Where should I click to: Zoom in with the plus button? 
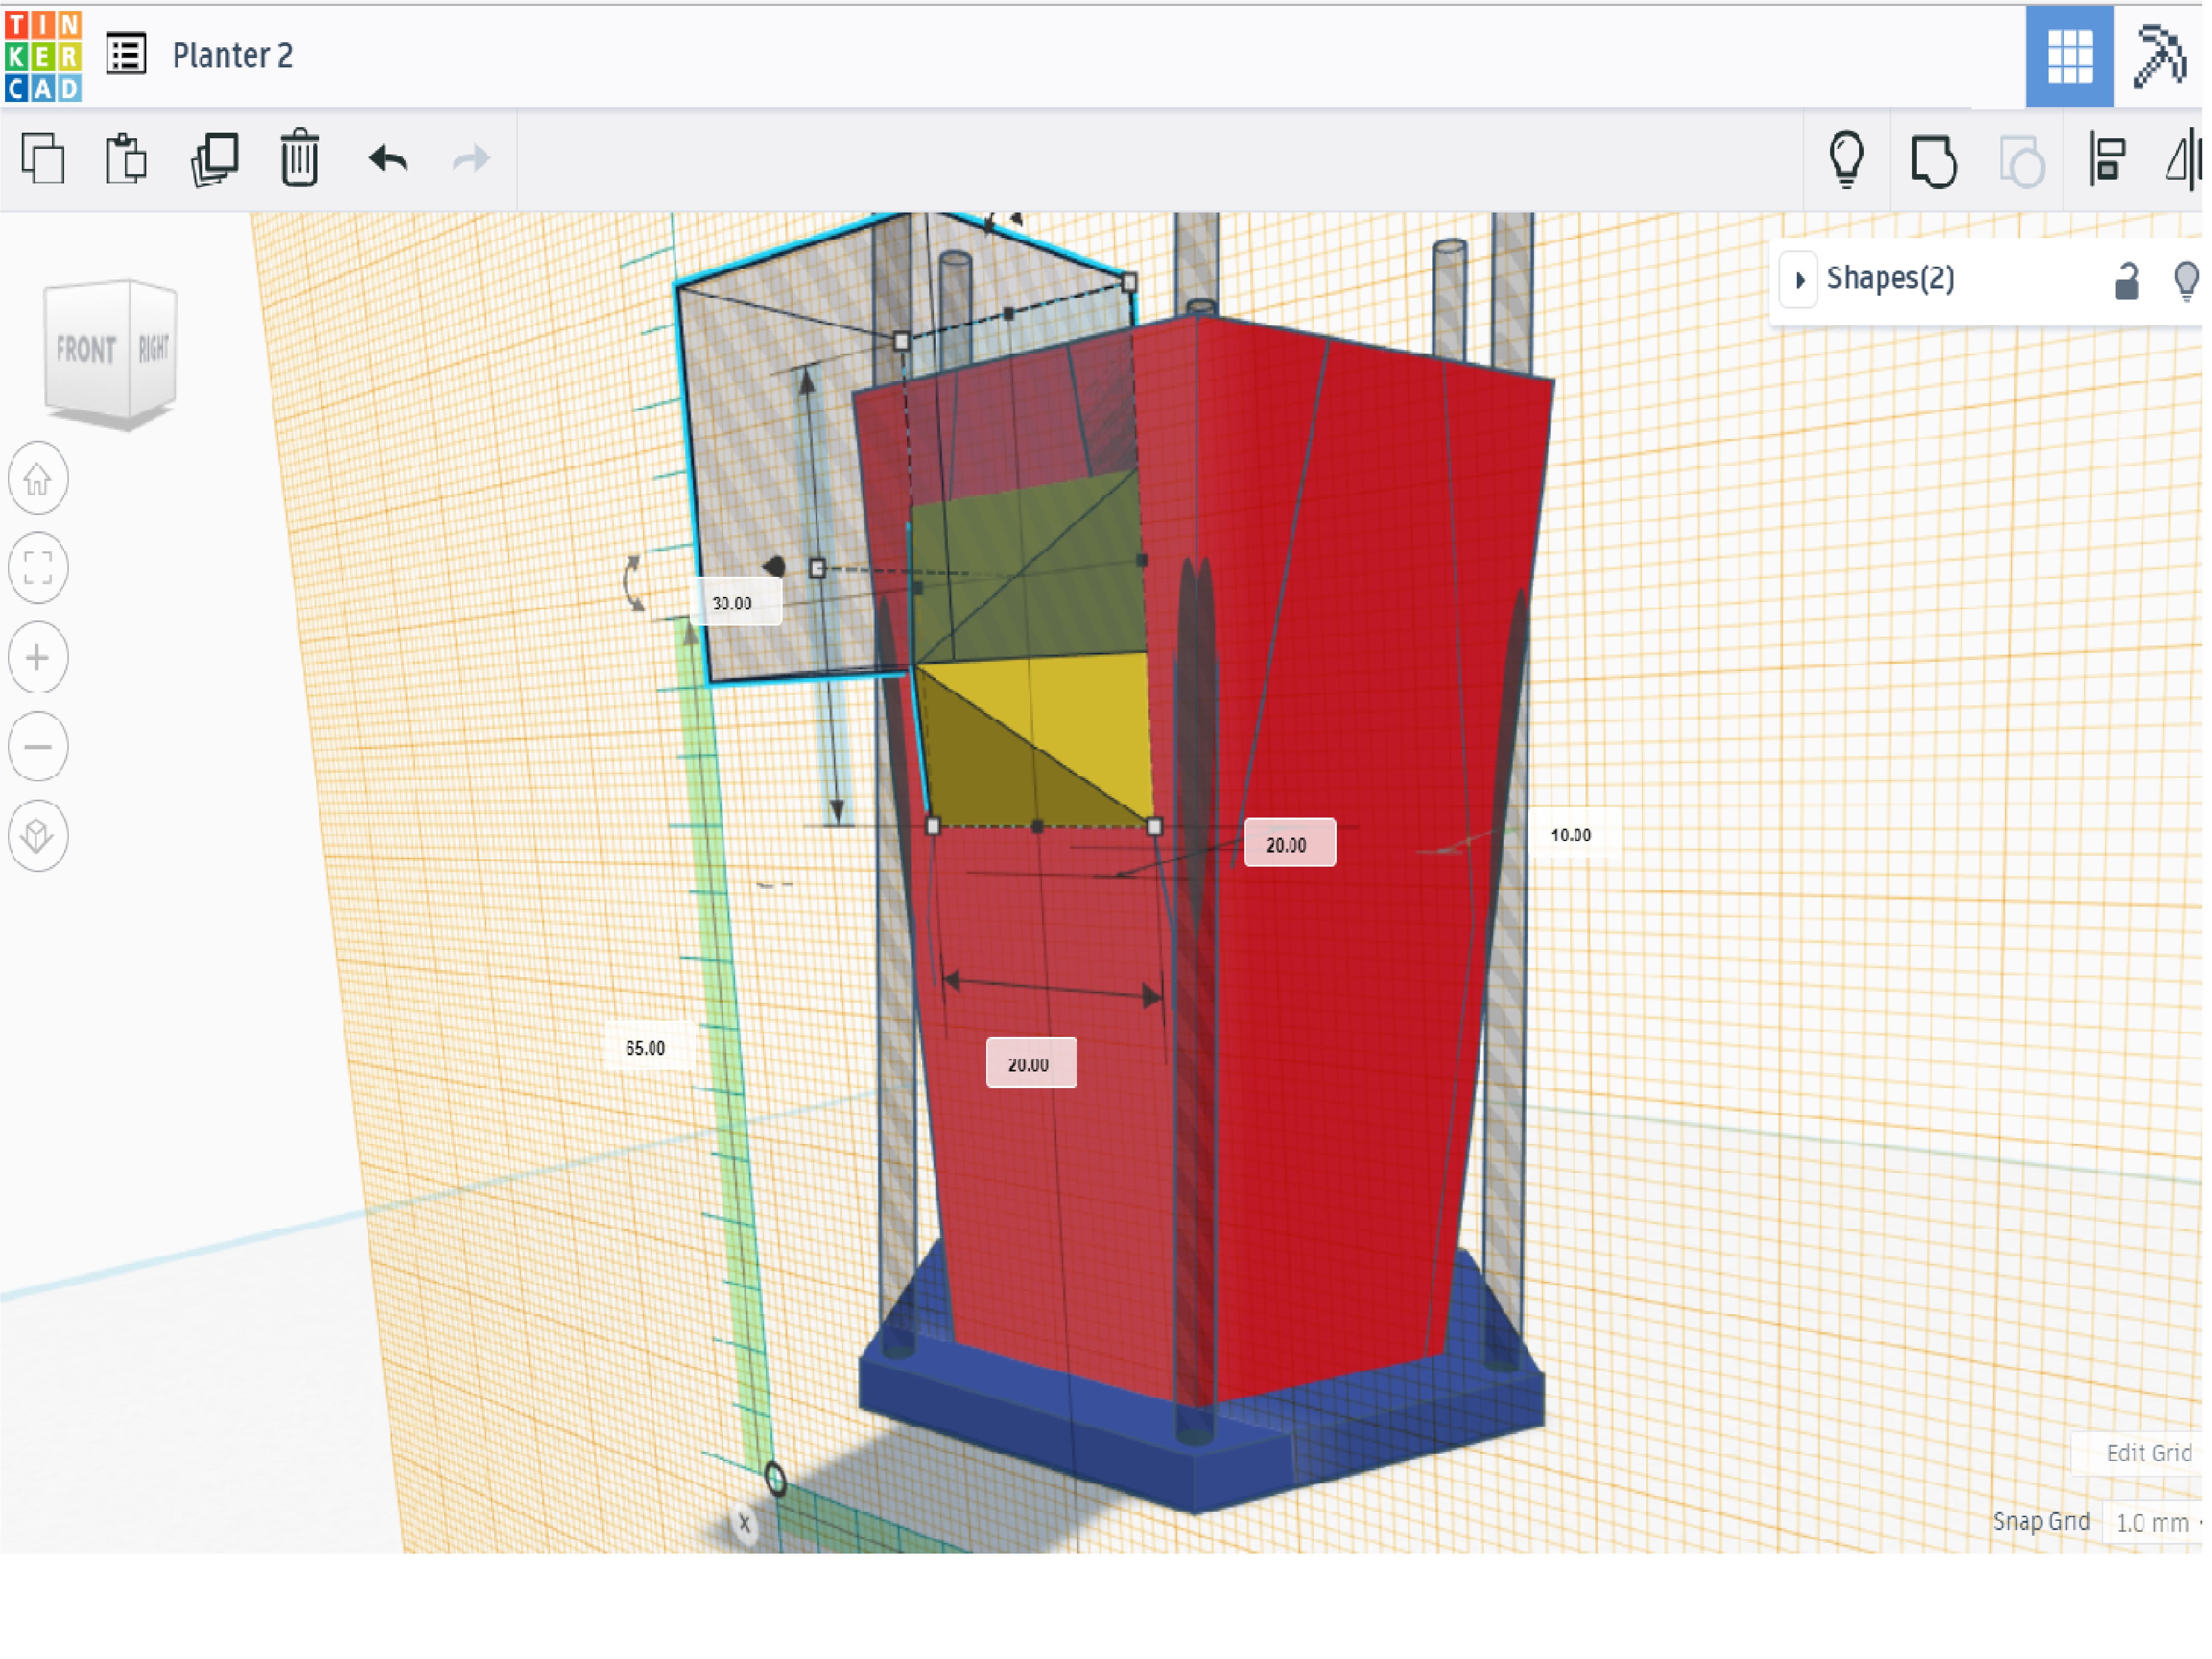[x=38, y=658]
